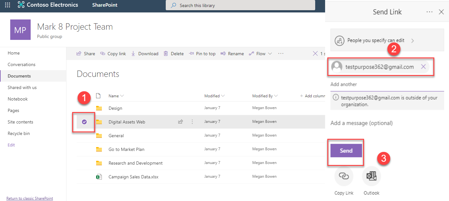Click Delete in the command bar
Viewport: 449px width, 201px height.
[174, 54]
